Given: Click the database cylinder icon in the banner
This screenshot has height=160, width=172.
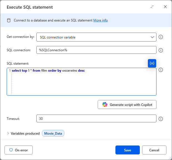Looking at the screenshot, I should coord(9,20).
